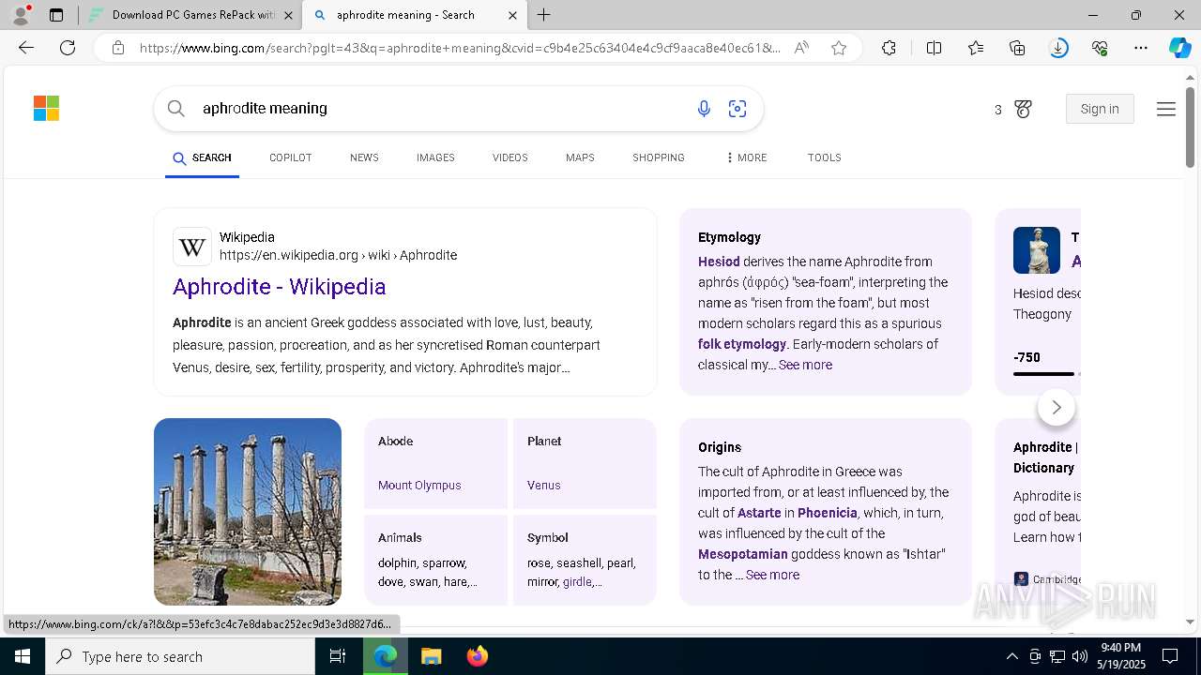The height and width of the screenshot is (675, 1201).
Task: Expand Etymology See more
Action: coord(805,365)
